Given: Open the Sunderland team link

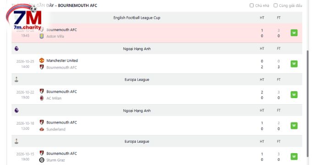Looking at the screenshot, I should tap(56, 129).
